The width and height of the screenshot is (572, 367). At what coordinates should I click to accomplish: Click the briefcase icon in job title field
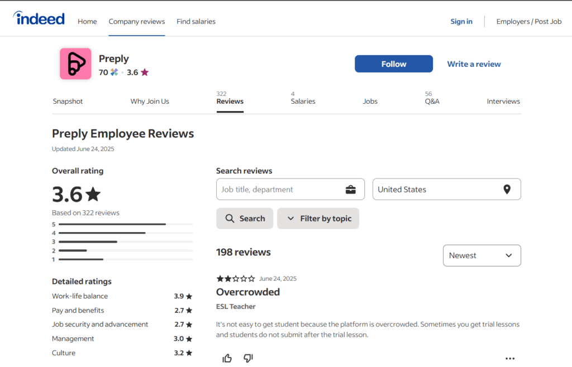[350, 190]
